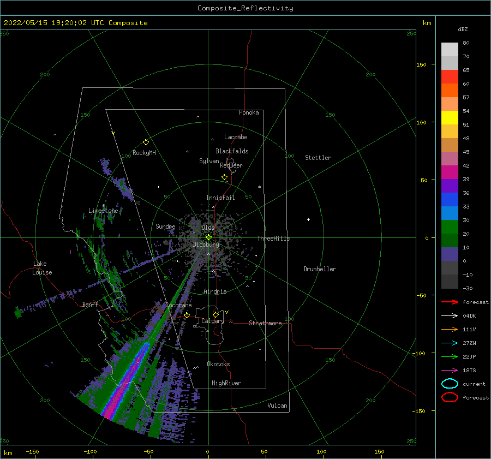The height and width of the screenshot is (459, 491).
Task: Click the HighRiver label
Action: [226, 383]
